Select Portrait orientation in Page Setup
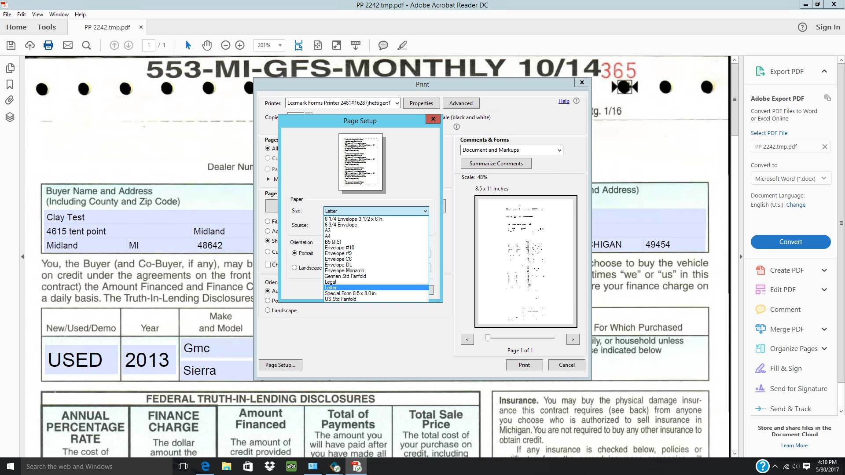The height and width of the screenshot is (475, 845). pos(294,253)
